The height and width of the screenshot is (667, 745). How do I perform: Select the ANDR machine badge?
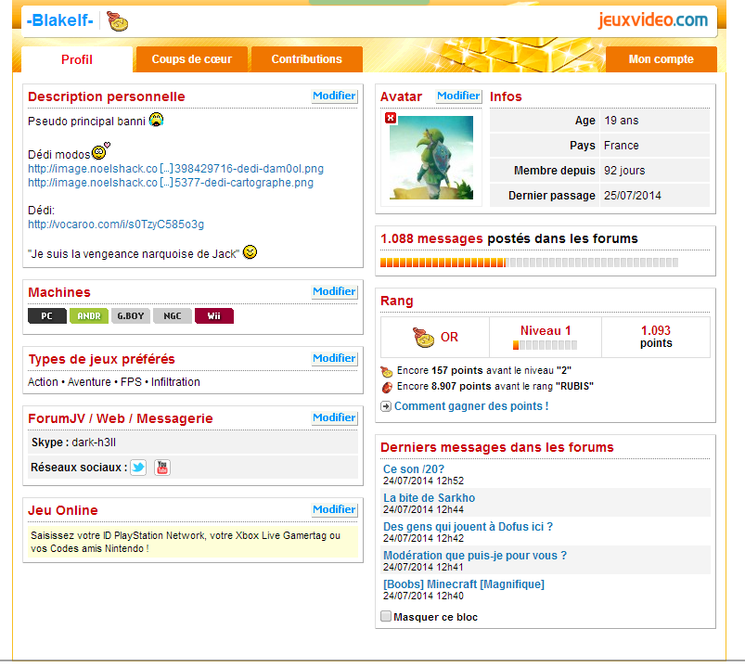point(89,316)
